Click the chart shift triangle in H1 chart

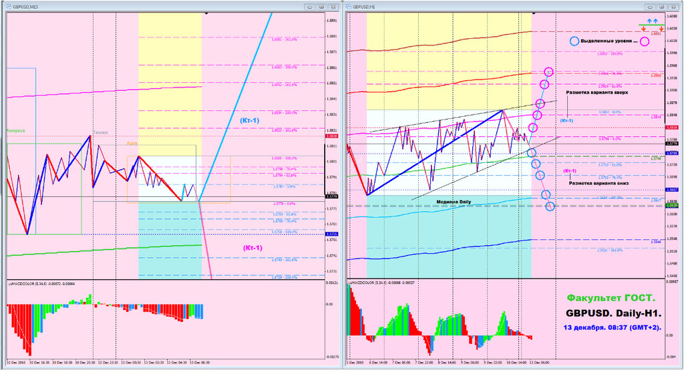[534, 14]
